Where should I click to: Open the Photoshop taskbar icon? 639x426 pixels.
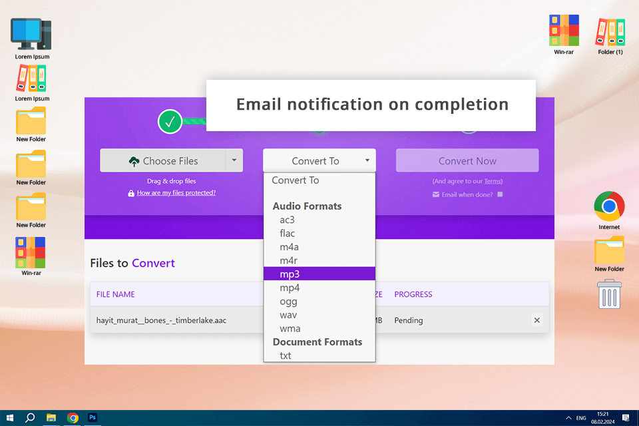pyautogui.click(x=93, y=417)
